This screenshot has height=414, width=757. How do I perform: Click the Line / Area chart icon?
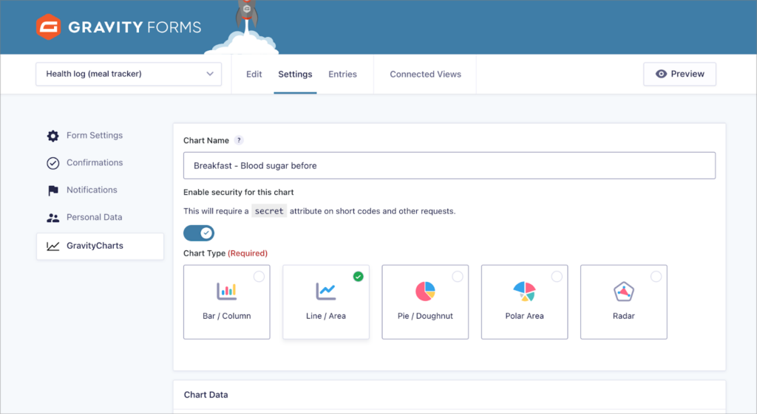pyautogui.click(x=326, y=291)
